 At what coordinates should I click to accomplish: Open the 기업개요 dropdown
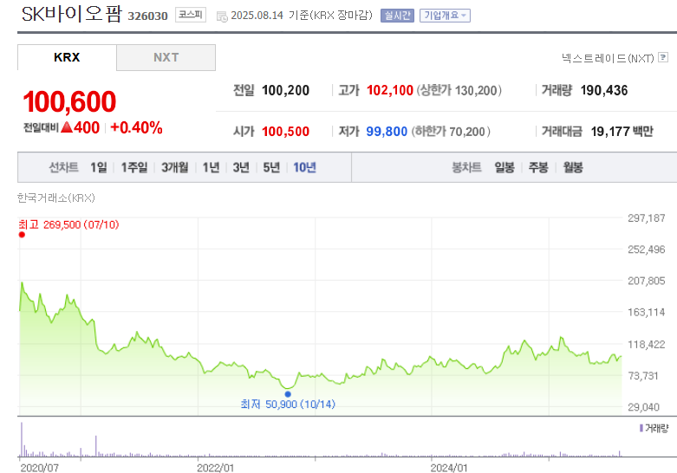click(445, 16)
